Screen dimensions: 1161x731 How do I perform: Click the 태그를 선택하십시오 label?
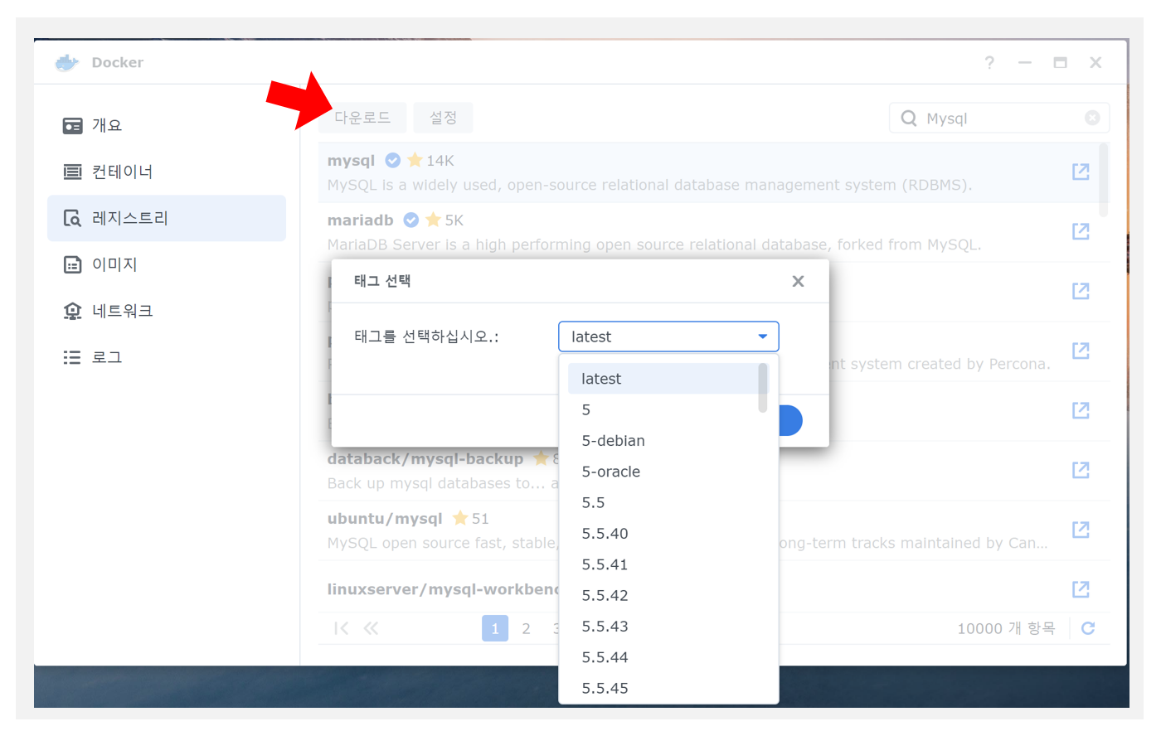click(x=426, y=336)
